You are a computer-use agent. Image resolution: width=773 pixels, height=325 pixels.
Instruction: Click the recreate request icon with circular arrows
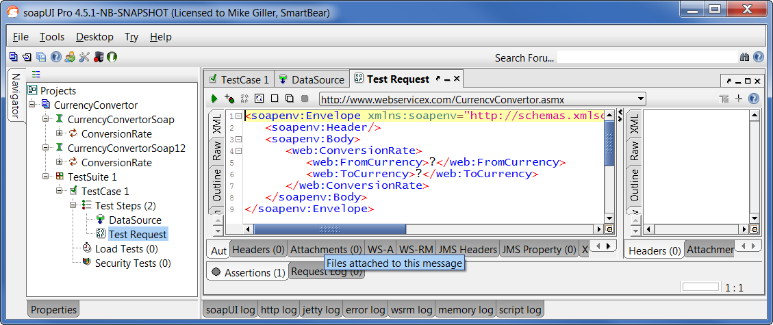259,99
